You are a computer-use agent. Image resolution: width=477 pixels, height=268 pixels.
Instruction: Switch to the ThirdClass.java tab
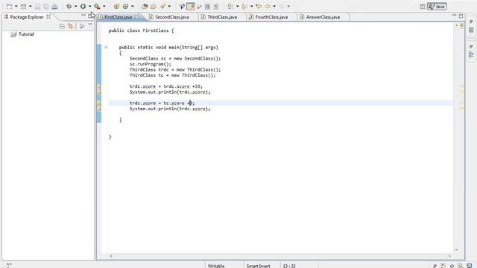222,17
